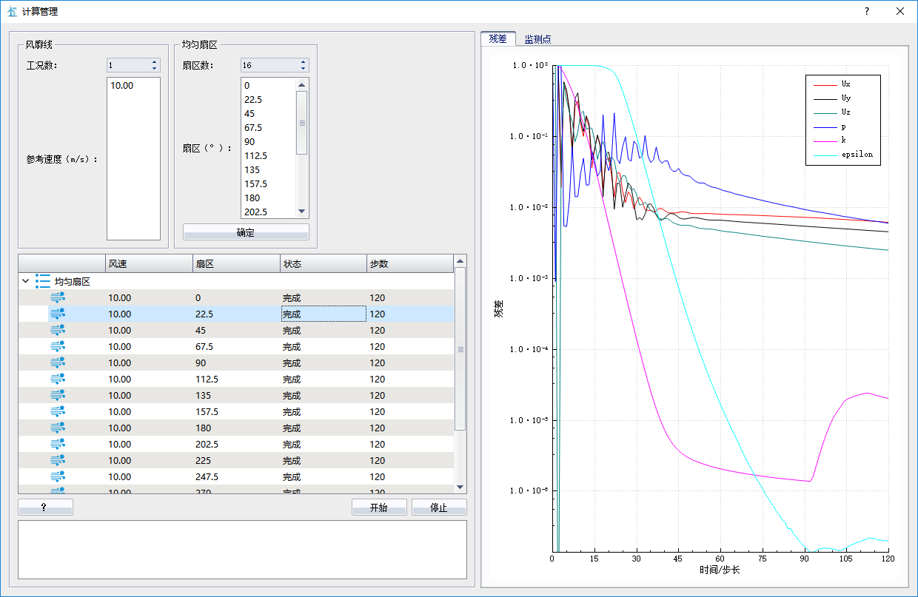Stop calculation with 停止 button
The height and width of the screenshot is (597, 918).
coord(439,507)
